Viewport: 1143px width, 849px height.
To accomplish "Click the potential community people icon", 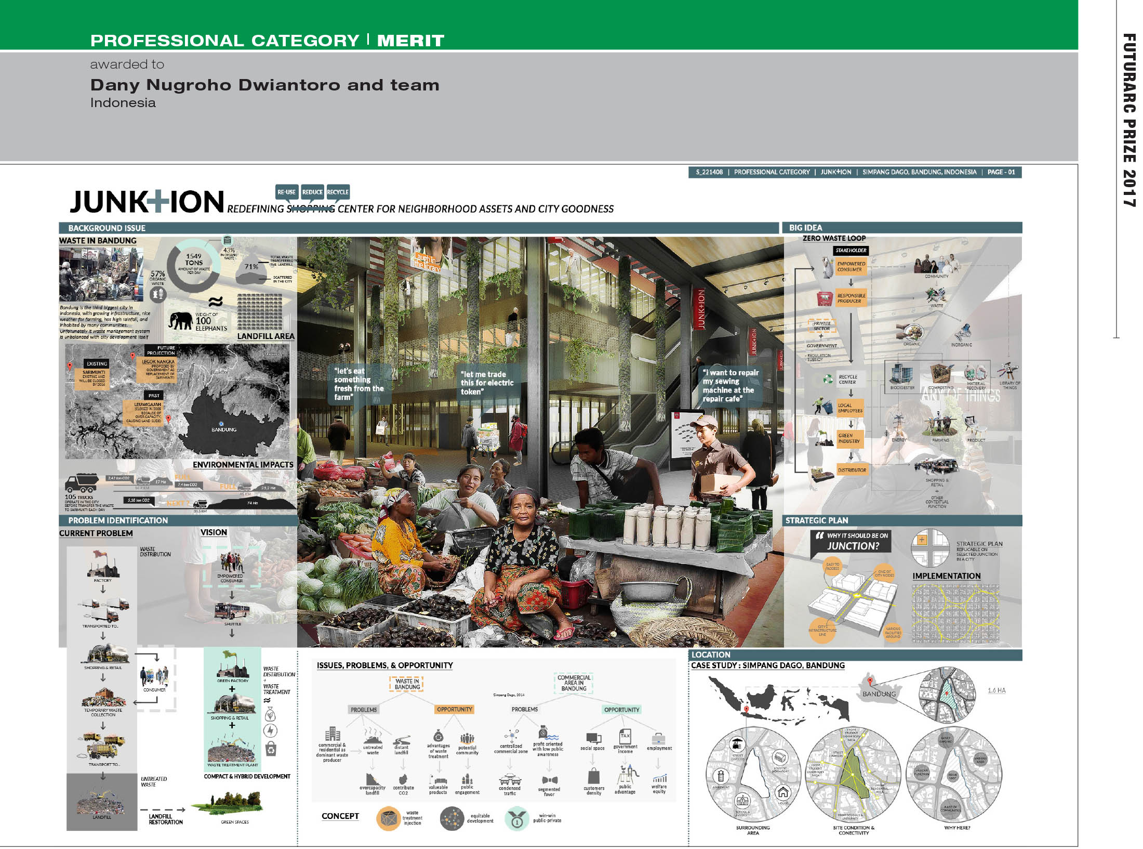I will click(x=467, y=738).
